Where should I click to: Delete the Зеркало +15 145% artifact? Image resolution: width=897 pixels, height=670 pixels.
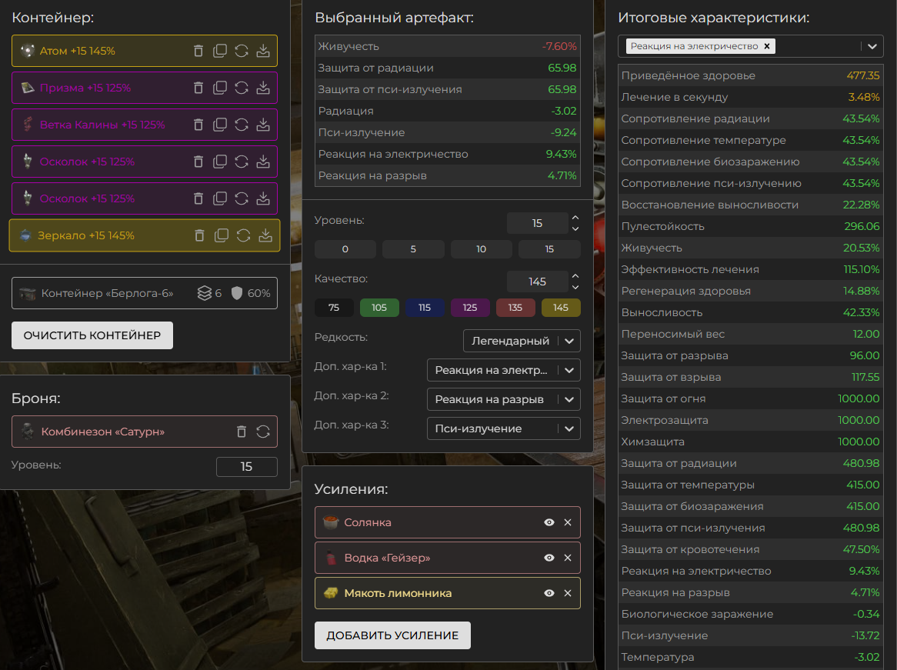(x=200, y=235)
